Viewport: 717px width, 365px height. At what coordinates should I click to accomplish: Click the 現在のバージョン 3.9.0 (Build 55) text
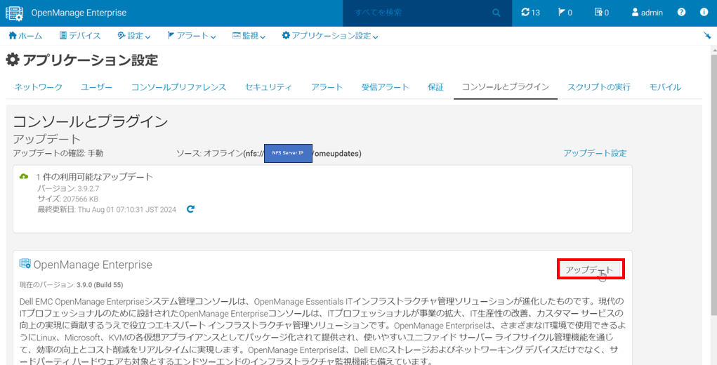tap(72, 284)
